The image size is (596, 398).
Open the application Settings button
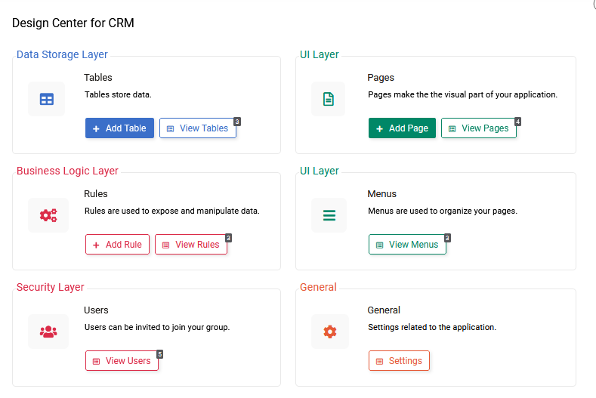[399, 361]
